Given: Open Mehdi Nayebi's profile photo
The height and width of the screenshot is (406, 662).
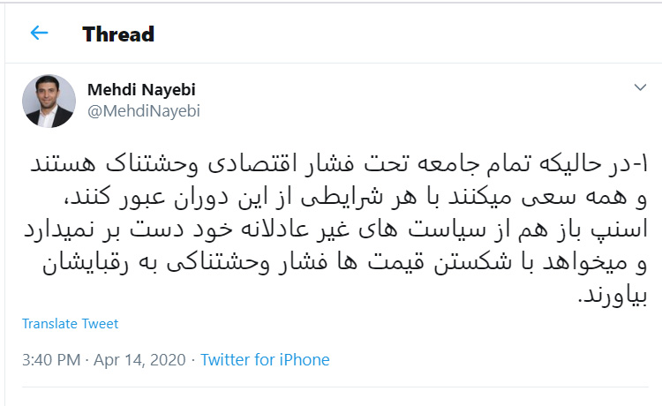Looking at the screenshot, I should (x=49, y=101).
